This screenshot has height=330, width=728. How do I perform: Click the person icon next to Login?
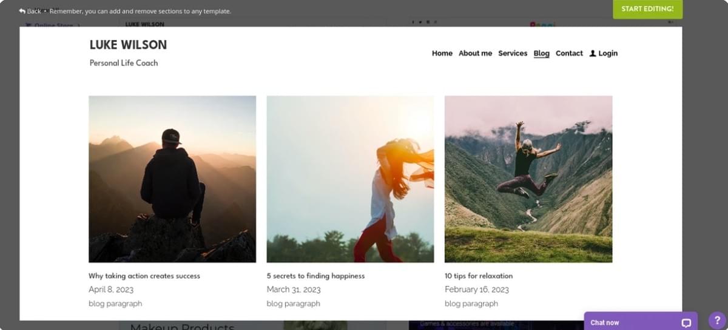click(x=593, y=53)
